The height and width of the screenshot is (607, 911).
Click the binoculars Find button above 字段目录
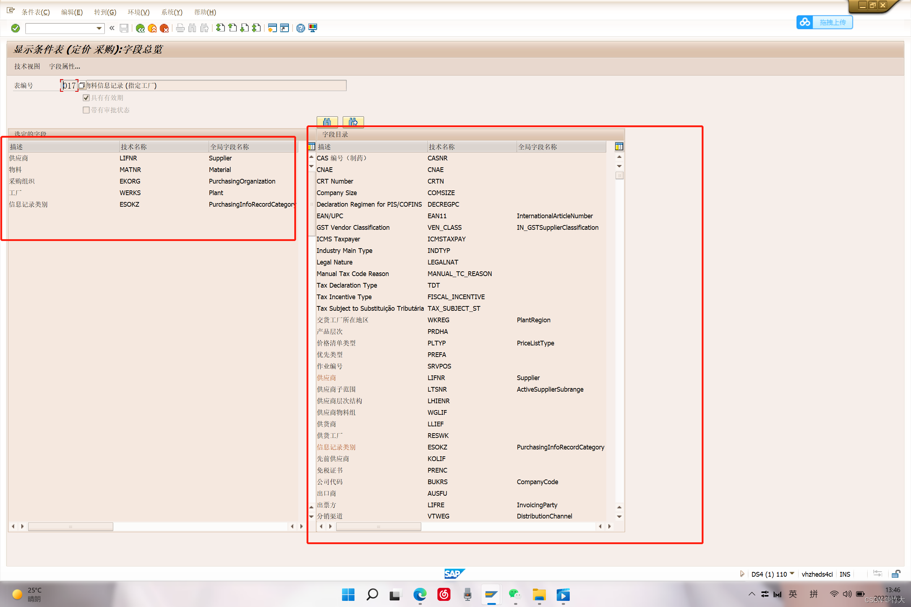click(x=327, y=122)
